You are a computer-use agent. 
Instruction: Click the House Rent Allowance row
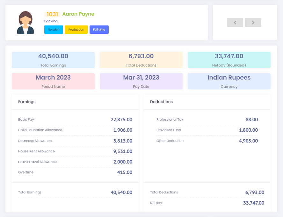(75, 151)
